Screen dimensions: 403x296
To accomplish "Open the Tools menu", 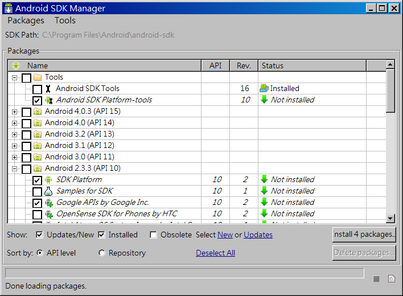I will pos(65,20).
